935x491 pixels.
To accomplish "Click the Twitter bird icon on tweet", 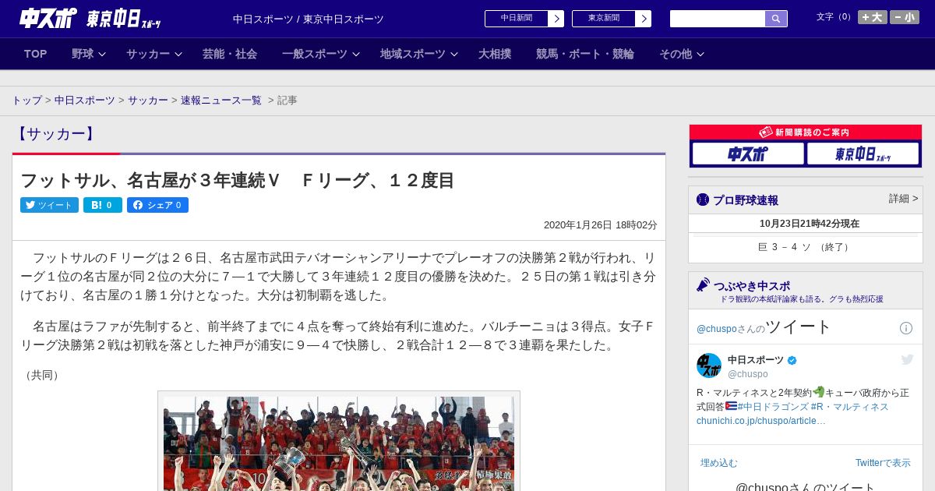I will coord(907,359).
